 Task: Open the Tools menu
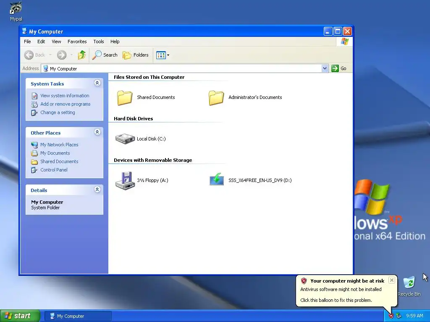pyautogui.click(x=98, y=42)
